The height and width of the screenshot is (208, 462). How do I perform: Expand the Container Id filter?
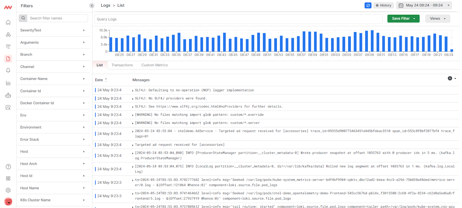click(53, 91)
